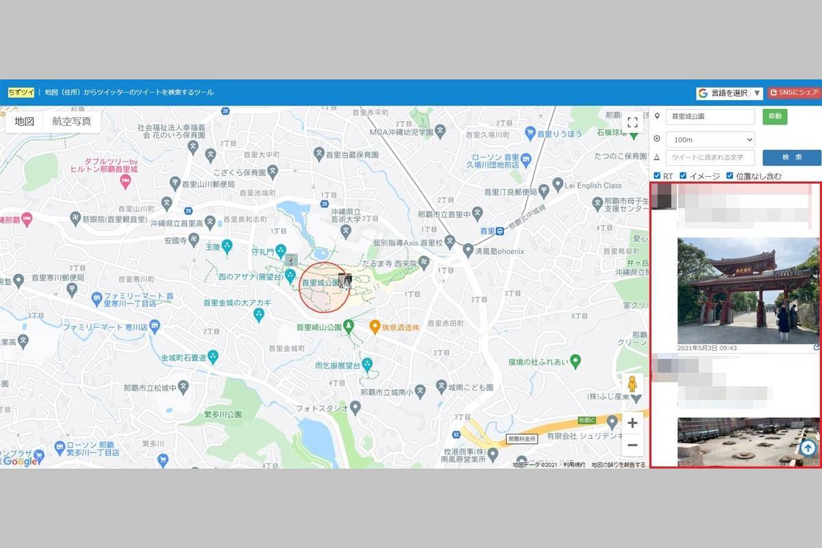Click the 瑞泉酒造 orange marker

[375, 327]
